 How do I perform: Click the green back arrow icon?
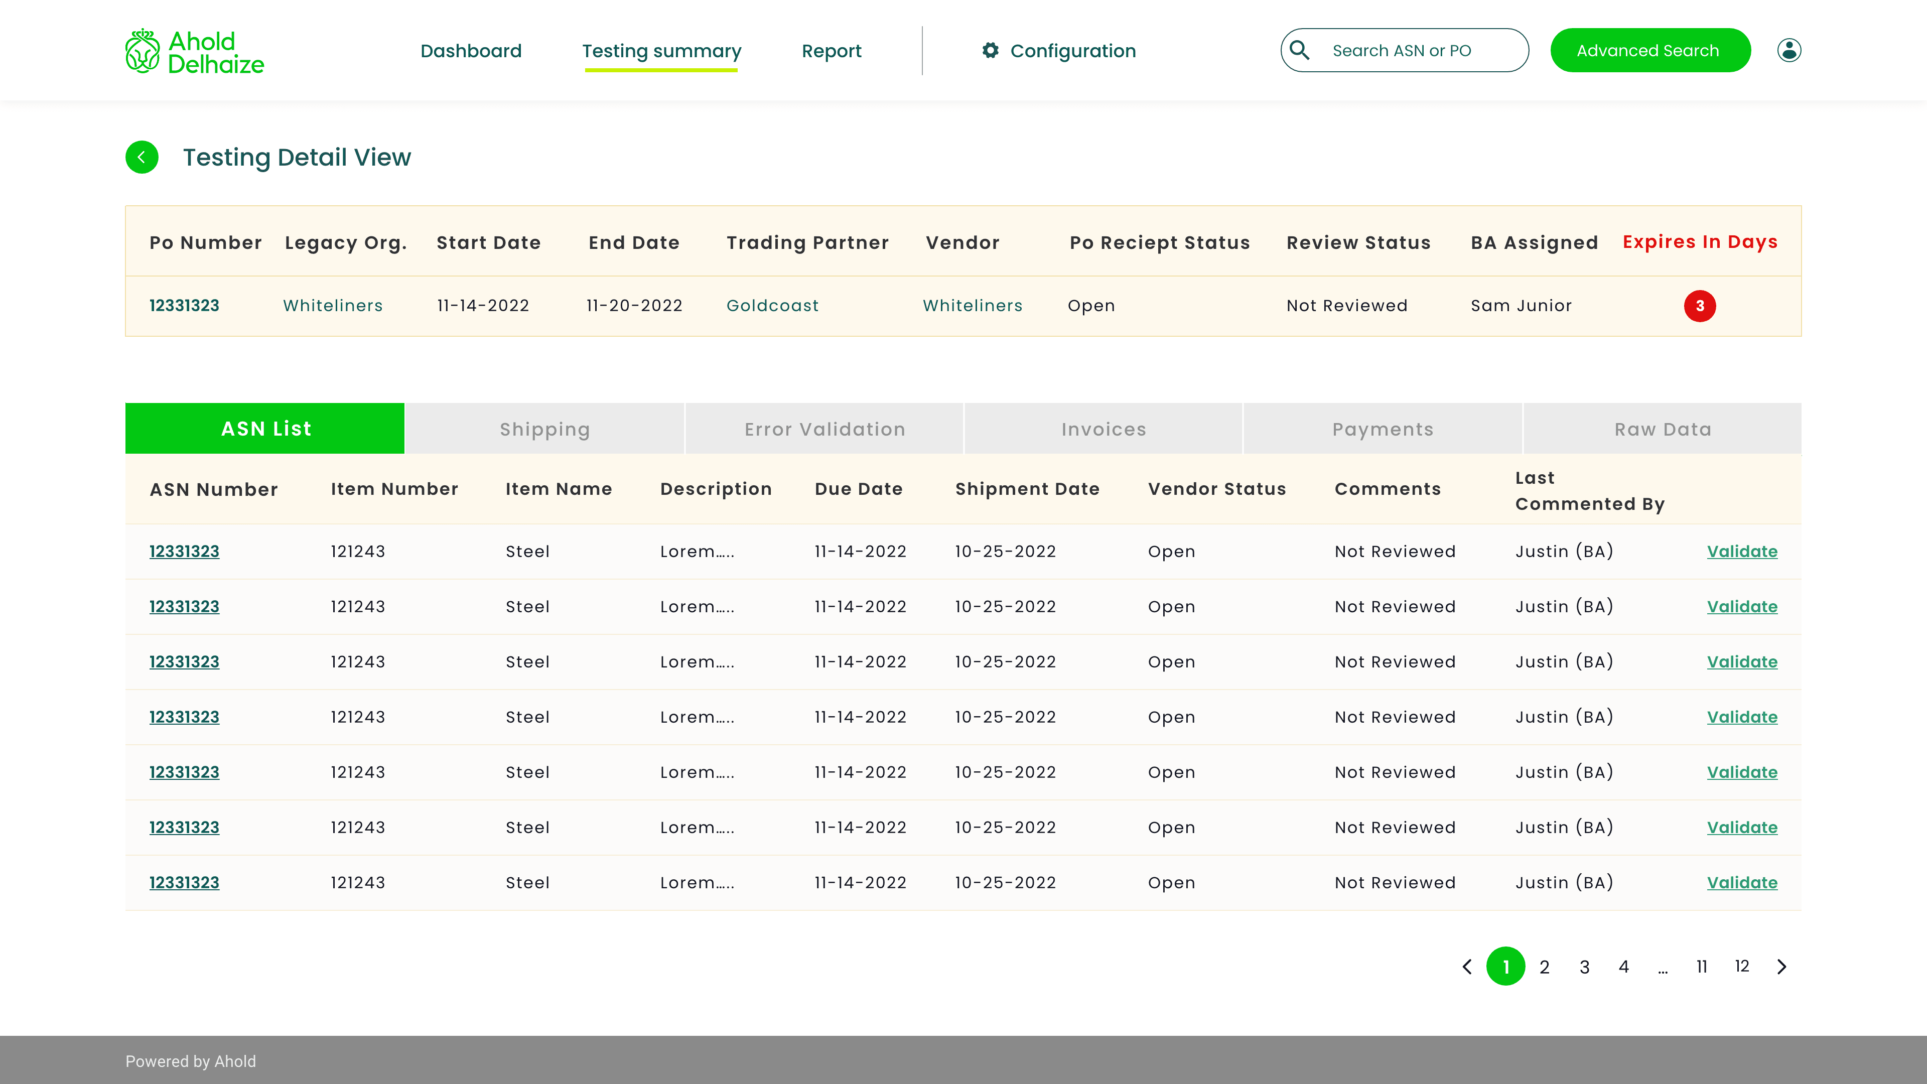(x=142, y=157)
